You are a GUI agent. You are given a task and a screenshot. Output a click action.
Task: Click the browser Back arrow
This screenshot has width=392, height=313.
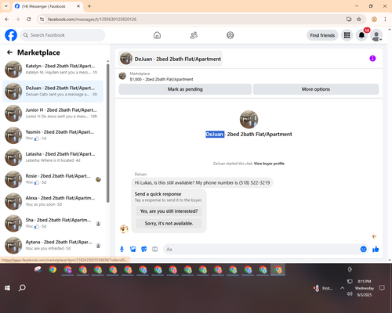coord(7,20)
